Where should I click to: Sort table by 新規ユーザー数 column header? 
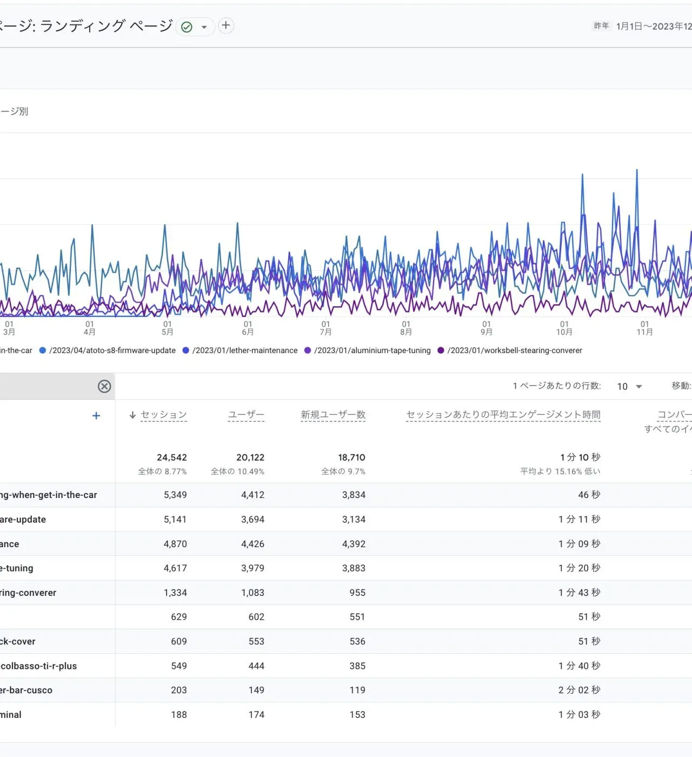(x=333, y=415)
